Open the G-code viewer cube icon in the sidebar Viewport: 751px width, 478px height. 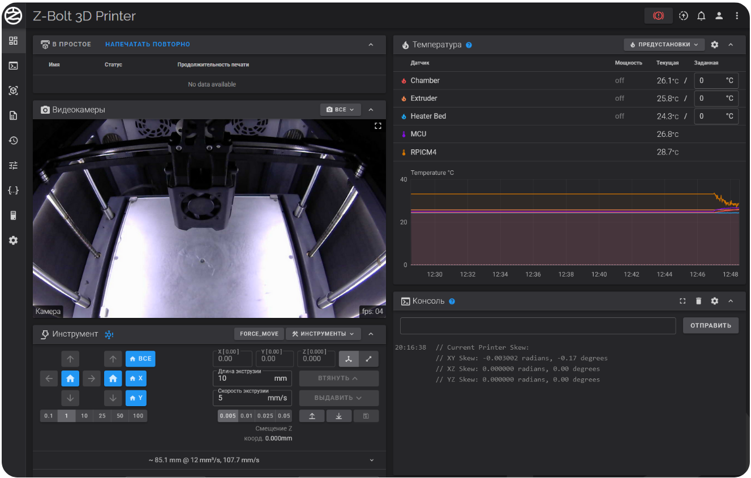14,91
